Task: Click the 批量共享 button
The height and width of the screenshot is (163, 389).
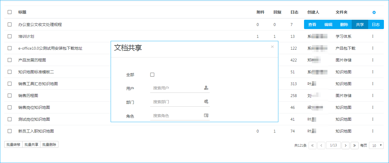Action: 31,145
